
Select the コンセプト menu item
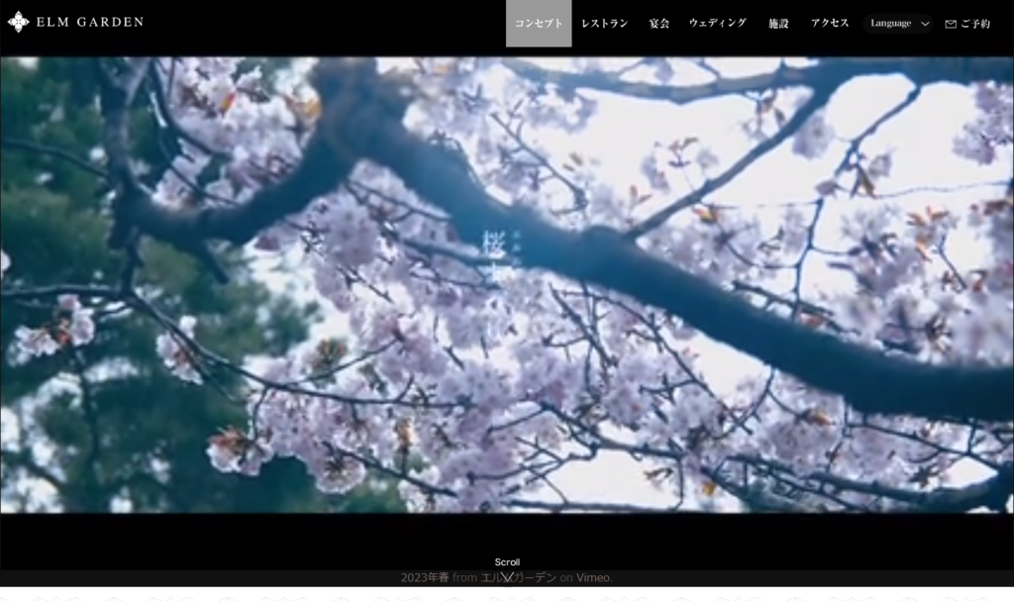click(539, 24)
